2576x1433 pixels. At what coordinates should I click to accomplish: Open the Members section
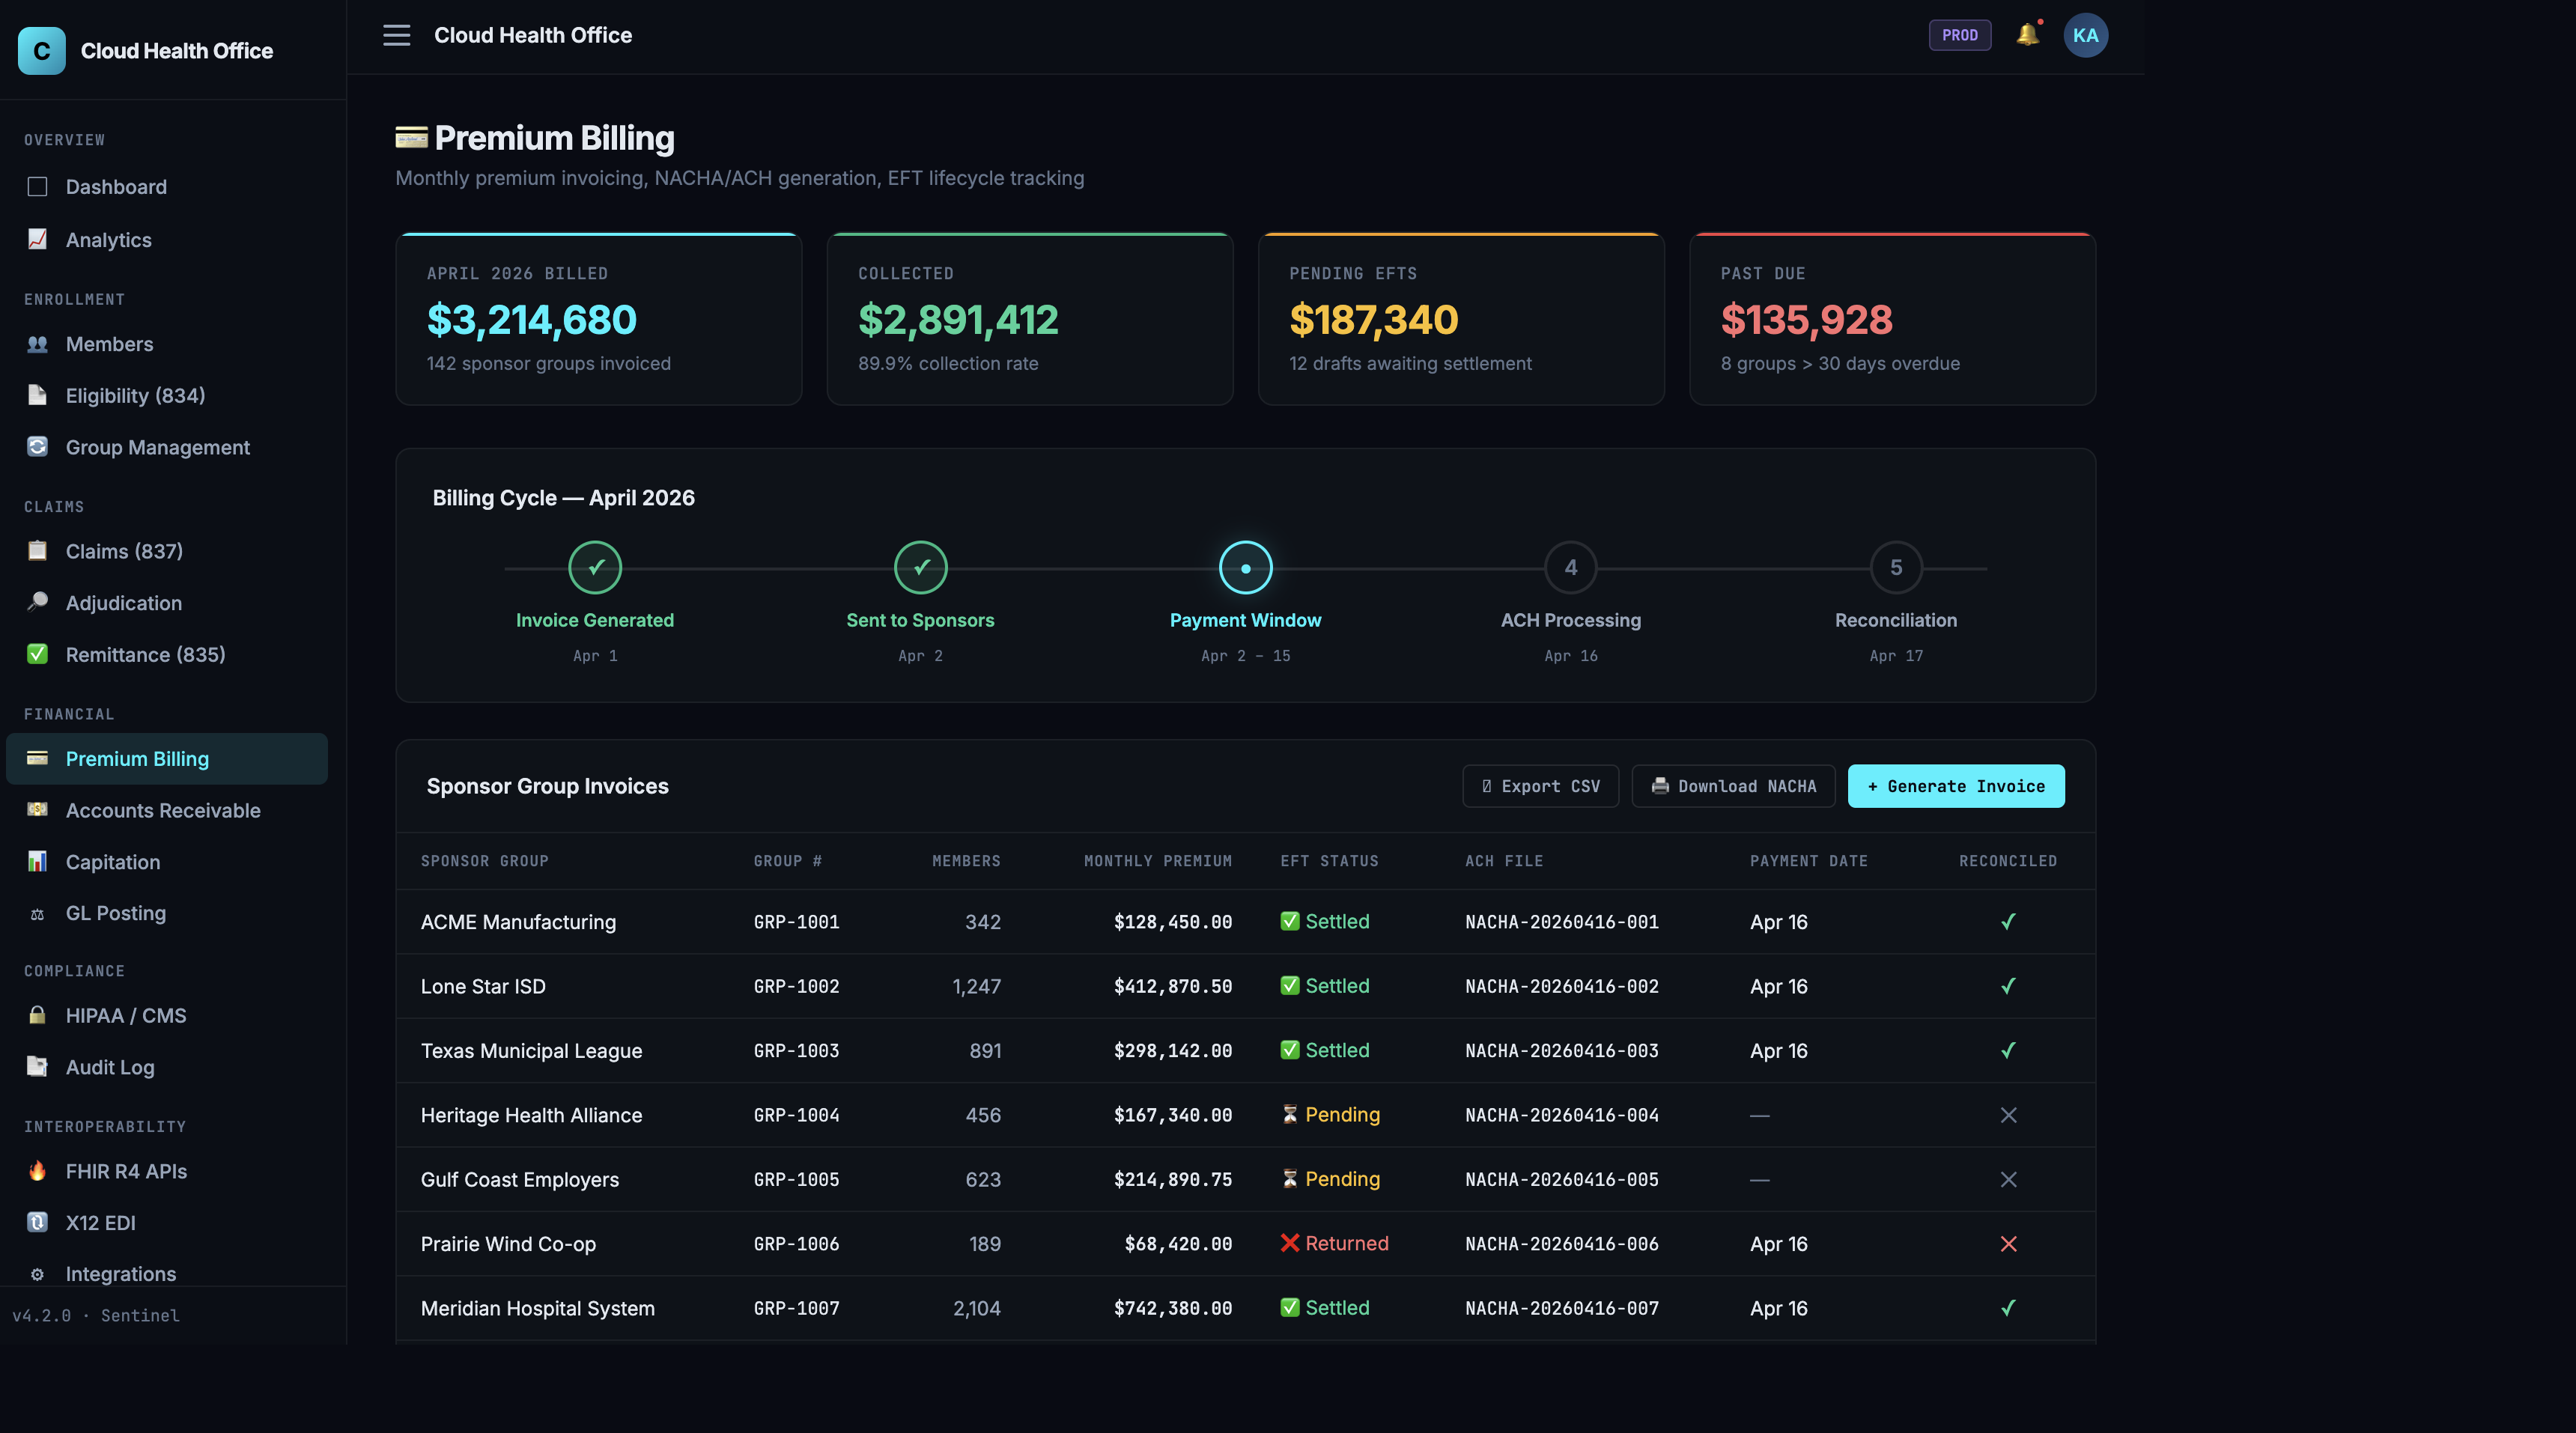(167, 344)
